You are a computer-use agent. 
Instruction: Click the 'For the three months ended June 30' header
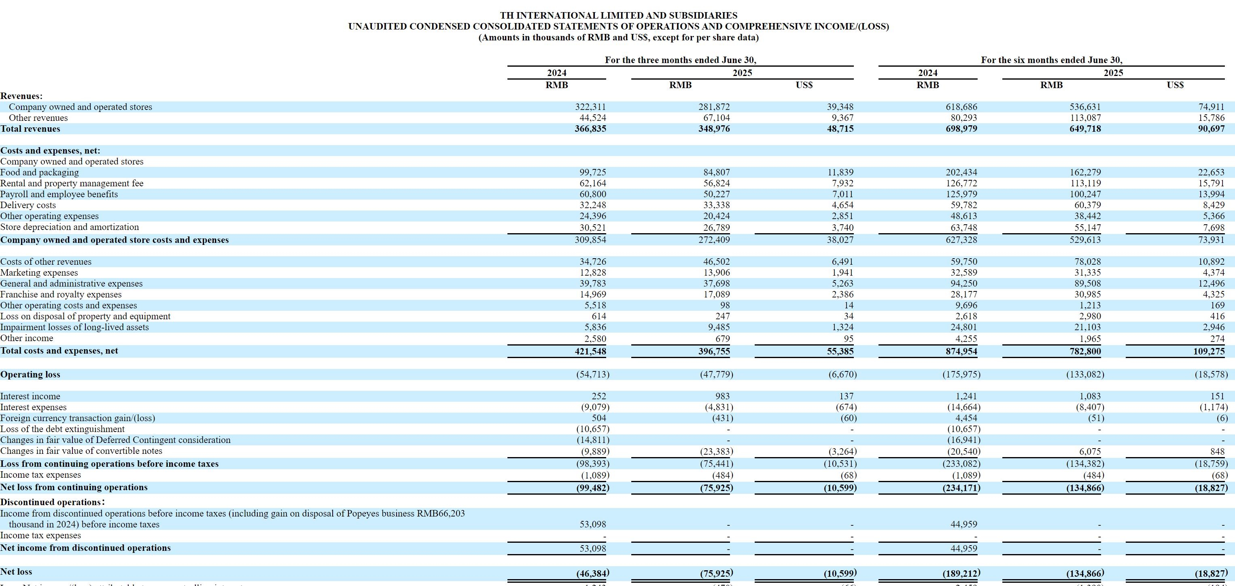point(680,60)
